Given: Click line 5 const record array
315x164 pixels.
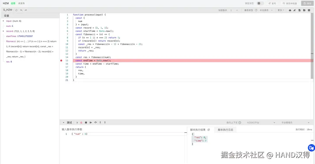Looking at the screenshot, I should click(92, 28).
